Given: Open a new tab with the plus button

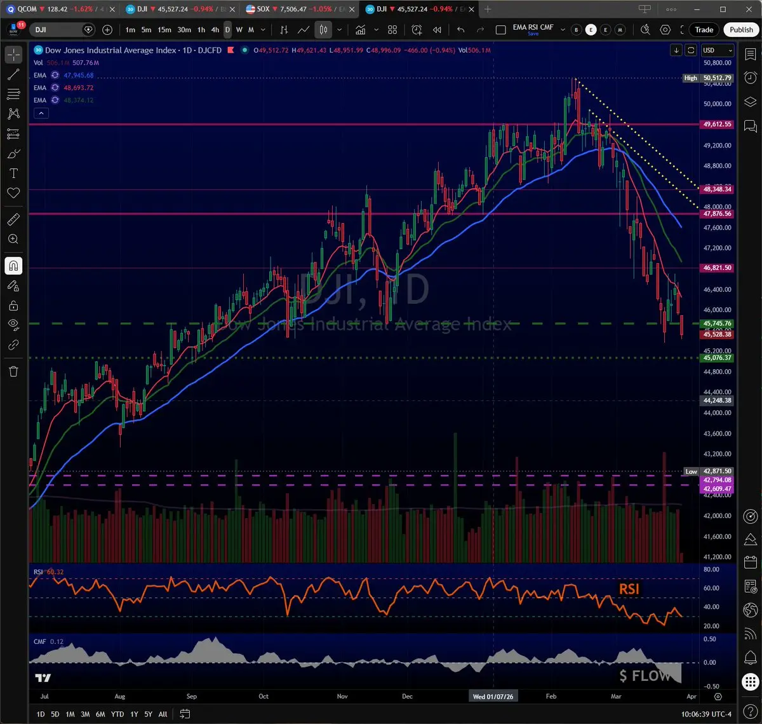Looking at the screenshot, I should click(x=488, y=9).
